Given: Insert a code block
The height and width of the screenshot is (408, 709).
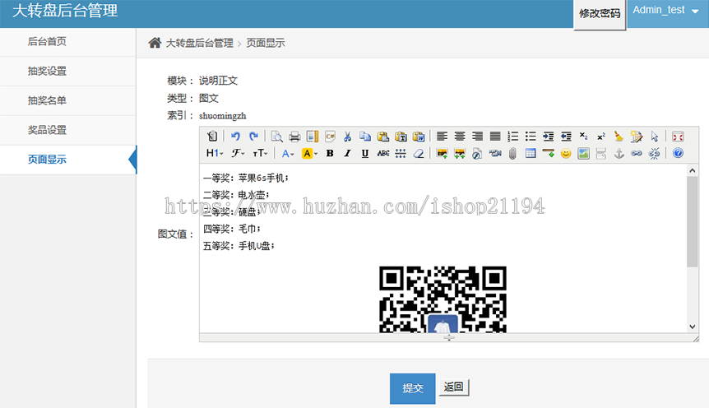Looking at the screenshot, I should pyautogui.click(x=330, y=137).
